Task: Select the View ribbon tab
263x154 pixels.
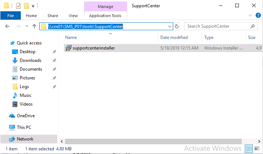Action: pyautogui.click(x=73, y=16)
